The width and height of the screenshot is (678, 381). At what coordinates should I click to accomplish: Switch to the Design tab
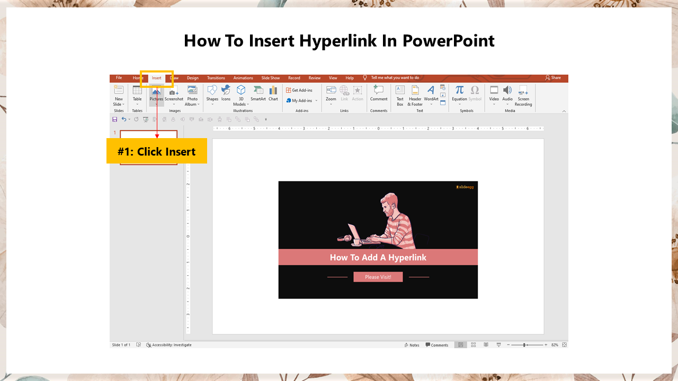pos(192,78)
